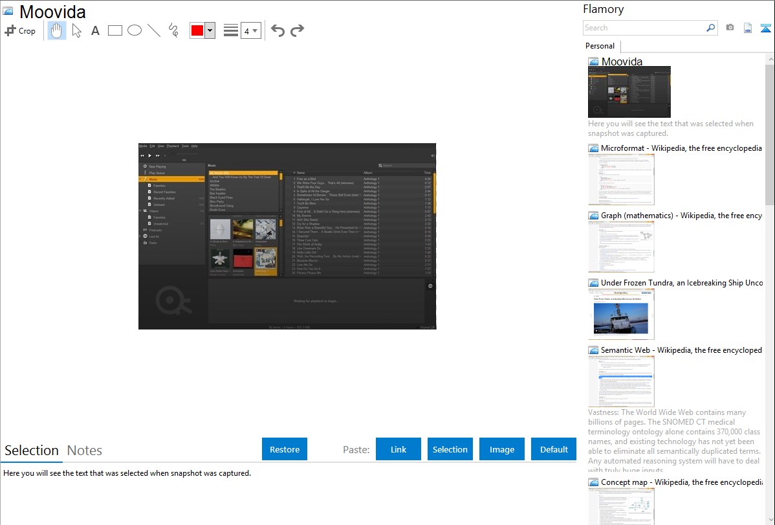Click the large Moovida snapshot image
This screenshot has width=775, height=525.
pyautogui.click(x=287, y=236)
